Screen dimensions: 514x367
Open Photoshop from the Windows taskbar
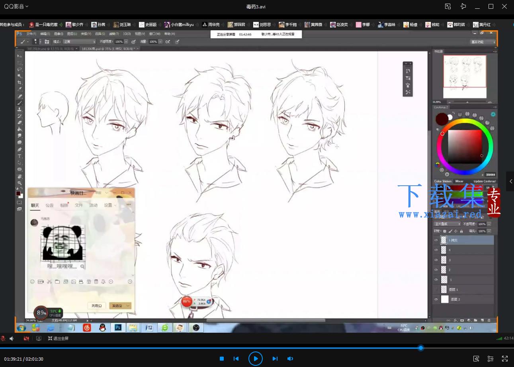coord(118,328)
